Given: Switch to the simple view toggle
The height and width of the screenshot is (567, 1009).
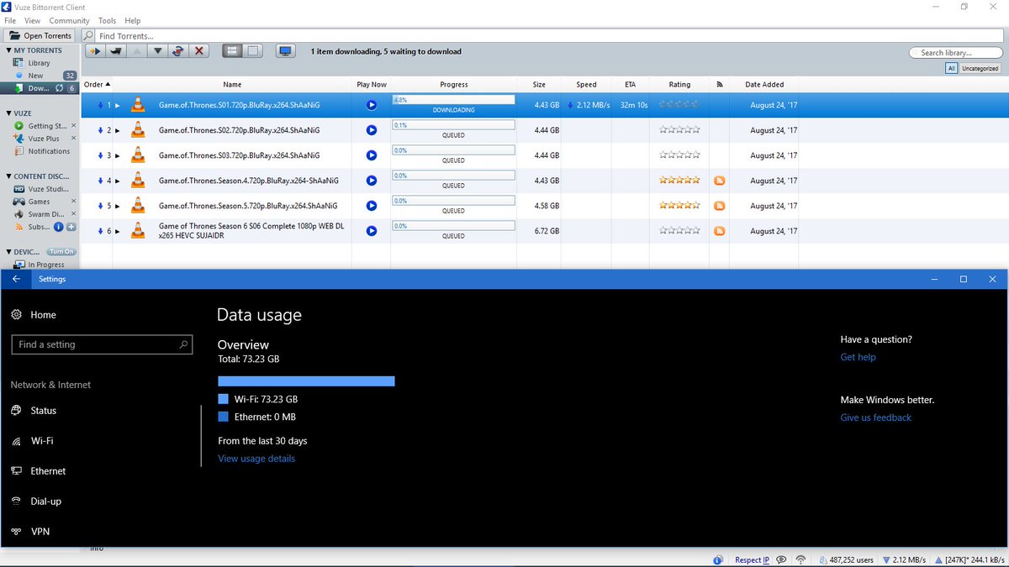Looking at the screenshot, I should 253,51.
